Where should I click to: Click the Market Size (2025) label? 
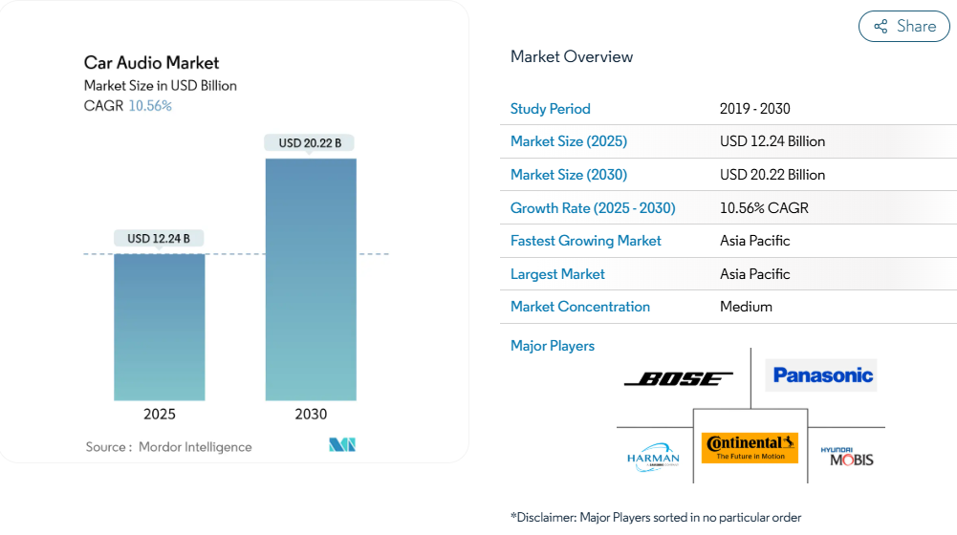click(569, 141)
